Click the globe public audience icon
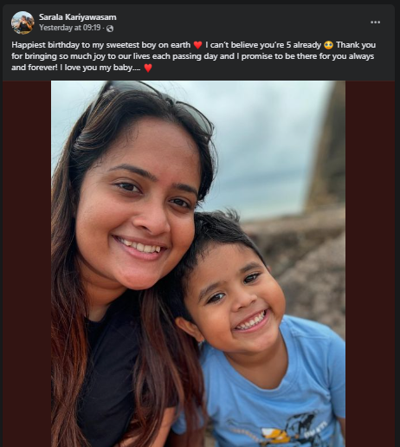Viewport: 400px width, 447px height. click(110, 29)
